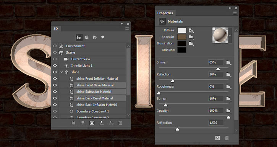Collapse the Properties panel with double arrows
Image resolution: width=277 pixels, height=147 pixels.
[x=230, y=8]
